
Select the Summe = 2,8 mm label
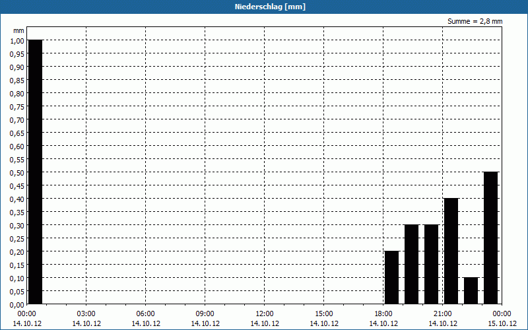pyautogui.click(x=475, y=21)
